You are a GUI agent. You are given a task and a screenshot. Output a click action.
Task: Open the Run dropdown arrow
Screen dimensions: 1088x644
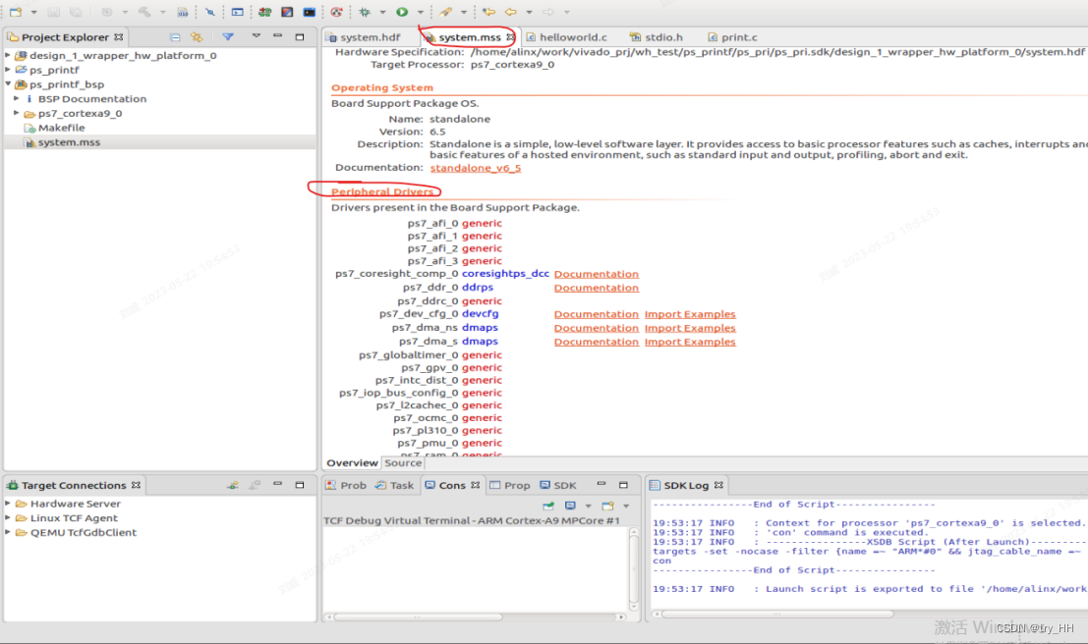pos(420,13)
